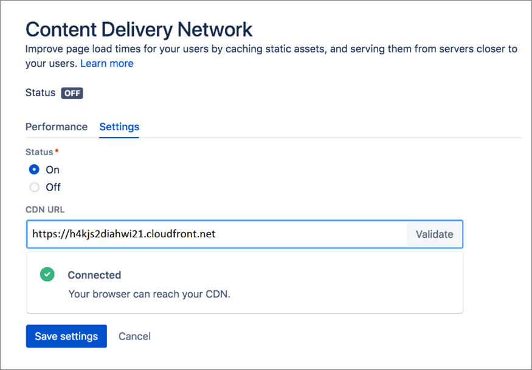Screen dimensions: 532x370
Task: Open the Learn more link
Action: 107,63
